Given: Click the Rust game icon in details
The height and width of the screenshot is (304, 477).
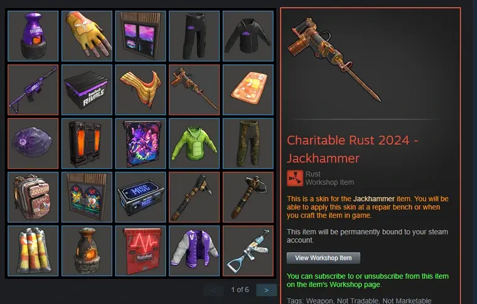Looking at the screenshot, I should click(x=295, y=178).
